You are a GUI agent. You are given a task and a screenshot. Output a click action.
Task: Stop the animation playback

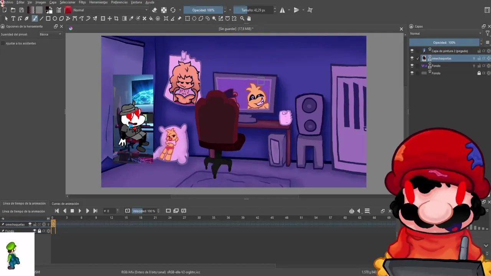point(72,210)
